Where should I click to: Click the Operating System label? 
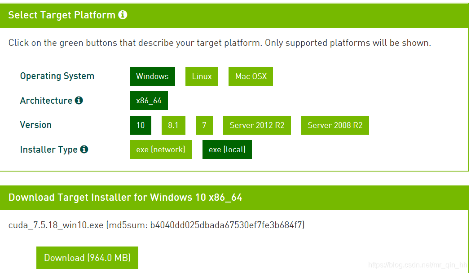[x=57, y=76]
